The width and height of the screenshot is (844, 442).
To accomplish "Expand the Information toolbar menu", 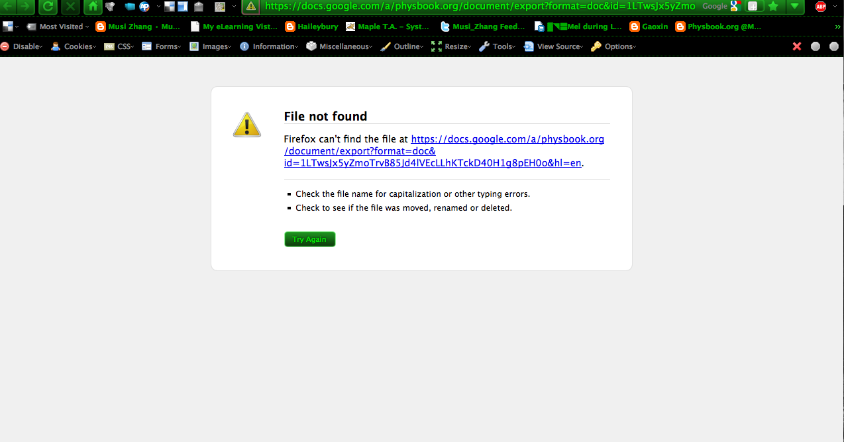I will pyautogui.click(x=269, y=46).
